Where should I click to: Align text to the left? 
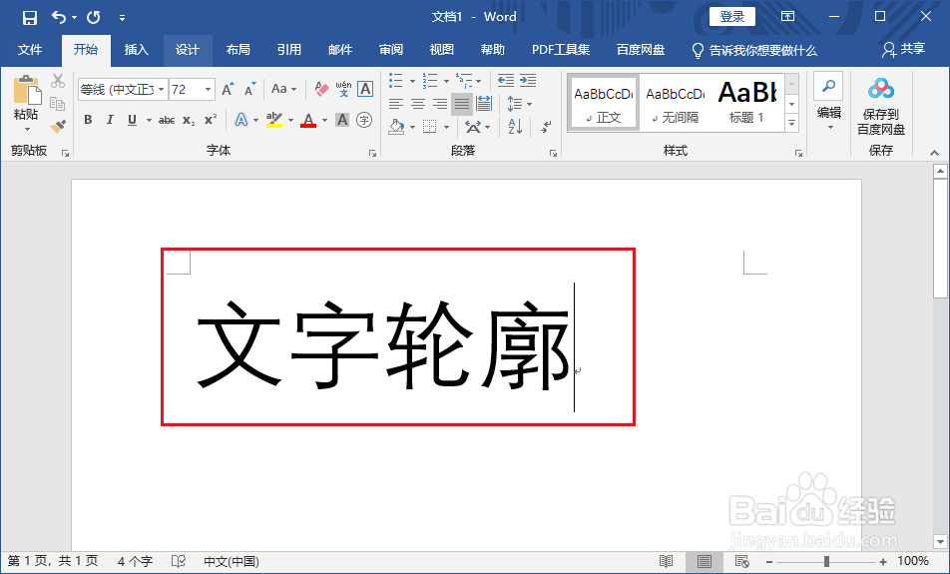tap(395, 104)
